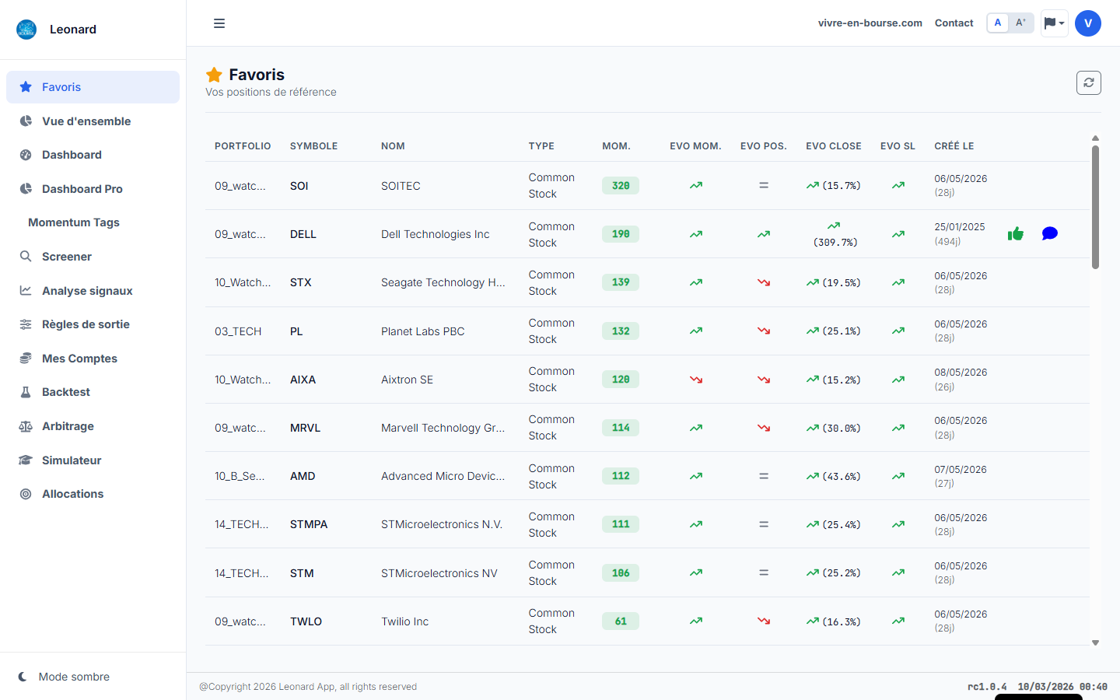Image resolution: width=1120 pixels, height=700 pixels.
Task: Click the TWLO symbol cell
Action: (306, 621)
